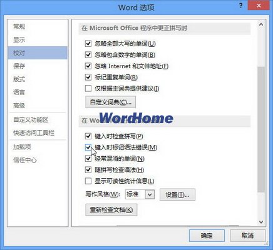Click 设置 button beside writing style
This screenshot has width=273, height=250.
coord(177,195)
